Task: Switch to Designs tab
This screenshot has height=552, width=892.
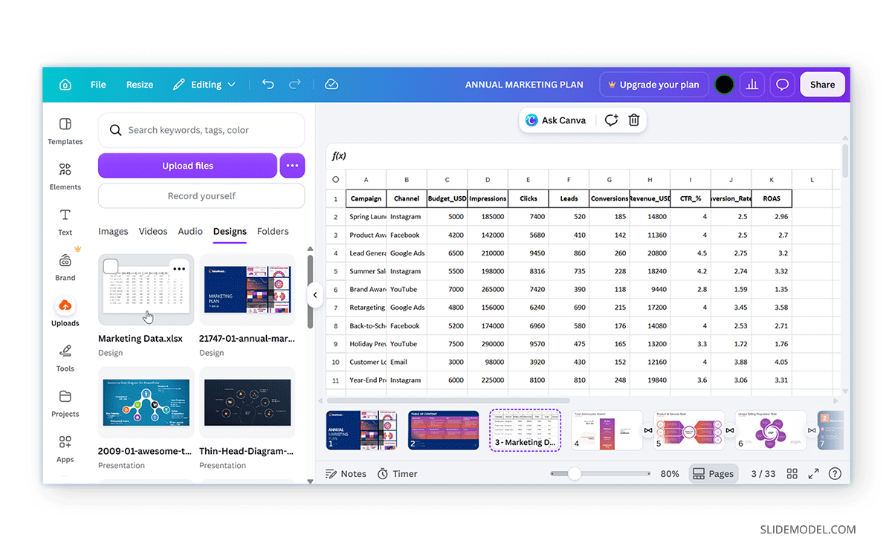Action: (230, 232)
